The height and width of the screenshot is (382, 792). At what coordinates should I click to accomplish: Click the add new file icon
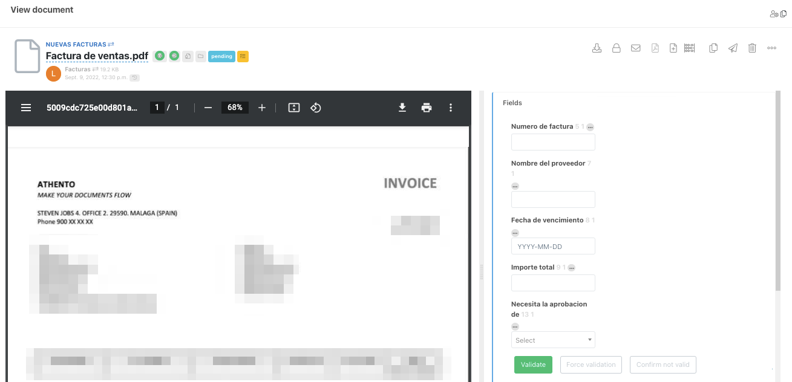(x=673, y=48)
